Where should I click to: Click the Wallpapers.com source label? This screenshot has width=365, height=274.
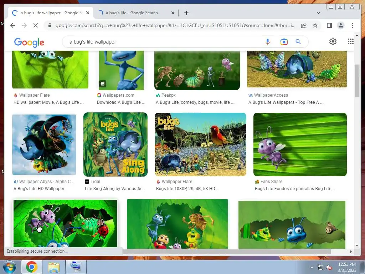pyautogui.click(x=118, y=95)
